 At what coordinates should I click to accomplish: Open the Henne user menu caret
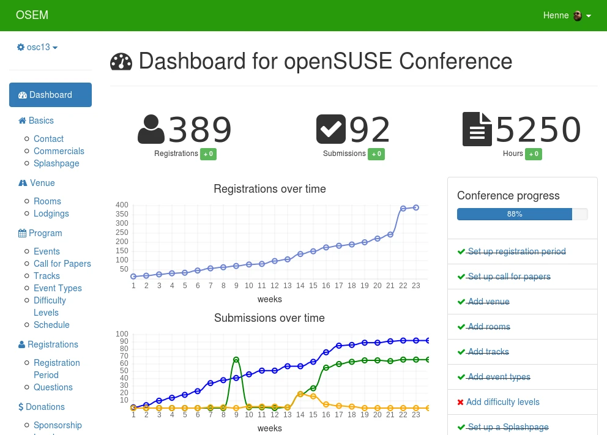pyautogui.click(x=589, y=16)
